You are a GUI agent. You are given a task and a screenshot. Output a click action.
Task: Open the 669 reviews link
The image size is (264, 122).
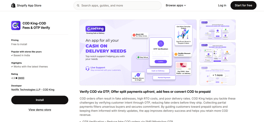coord(21,78)
